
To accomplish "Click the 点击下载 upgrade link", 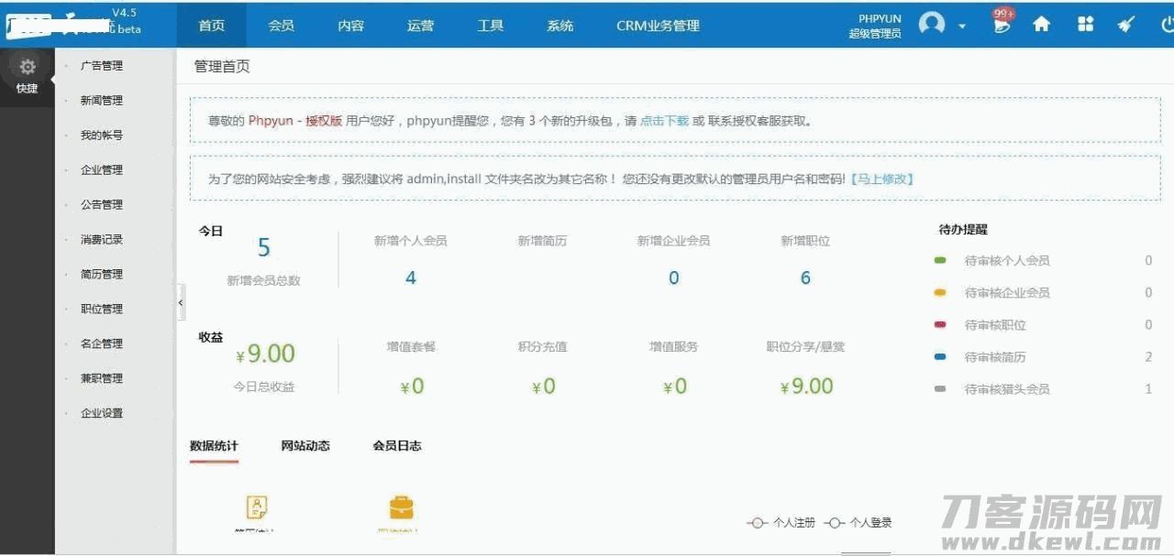I will pyautogui.click(x=664, y=121).
